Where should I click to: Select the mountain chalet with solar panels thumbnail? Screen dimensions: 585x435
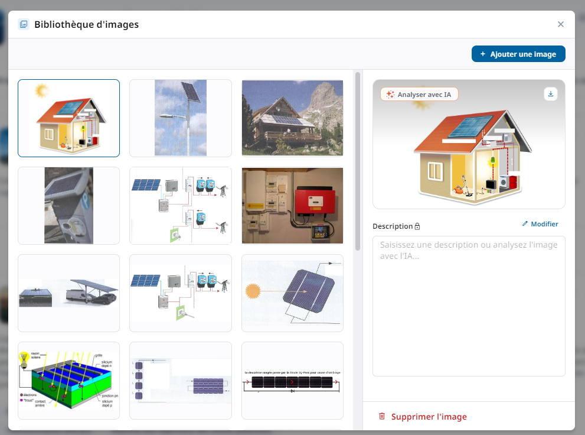pos(293,118)
